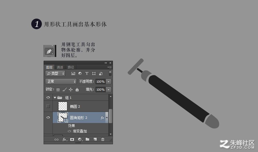Select the 圆角矩形 2 layer thumbnail
258x152 pixels.
pyautogui.click(x=63, y=117)
